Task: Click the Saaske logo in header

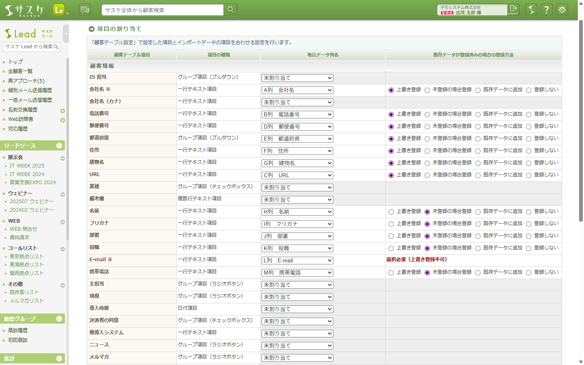Action: point(24,10)
